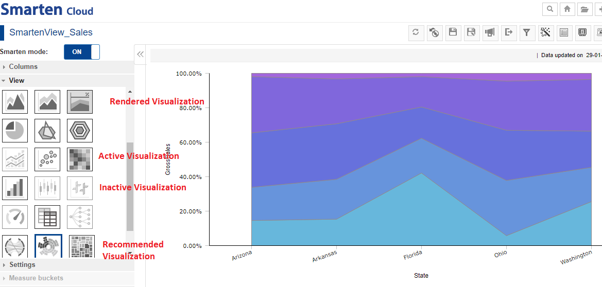Click the Save As floppy-pencil icon
Image resolution: width=602 pixels, height=287 pixels.
(x=472, y=32)
